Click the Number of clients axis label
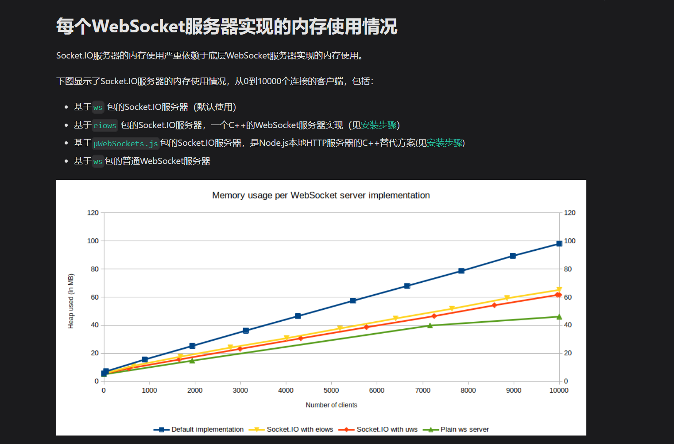 tap(331, 405)
